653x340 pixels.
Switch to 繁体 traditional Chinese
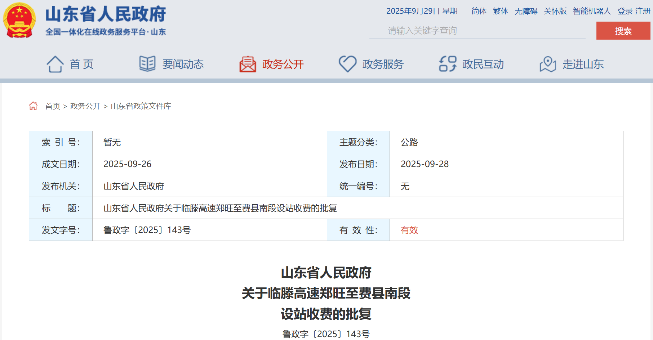tap(501, 11)
